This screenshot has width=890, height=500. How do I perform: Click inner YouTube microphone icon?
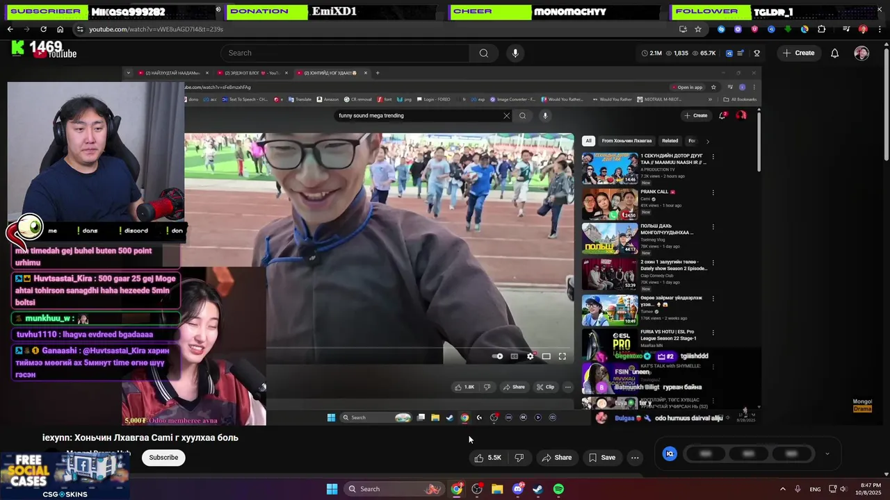[545, 116]
